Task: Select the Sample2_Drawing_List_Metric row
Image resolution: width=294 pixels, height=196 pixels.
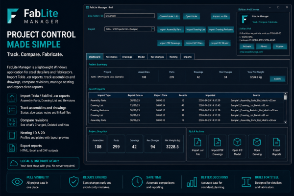Action: [x=186, y=105]
